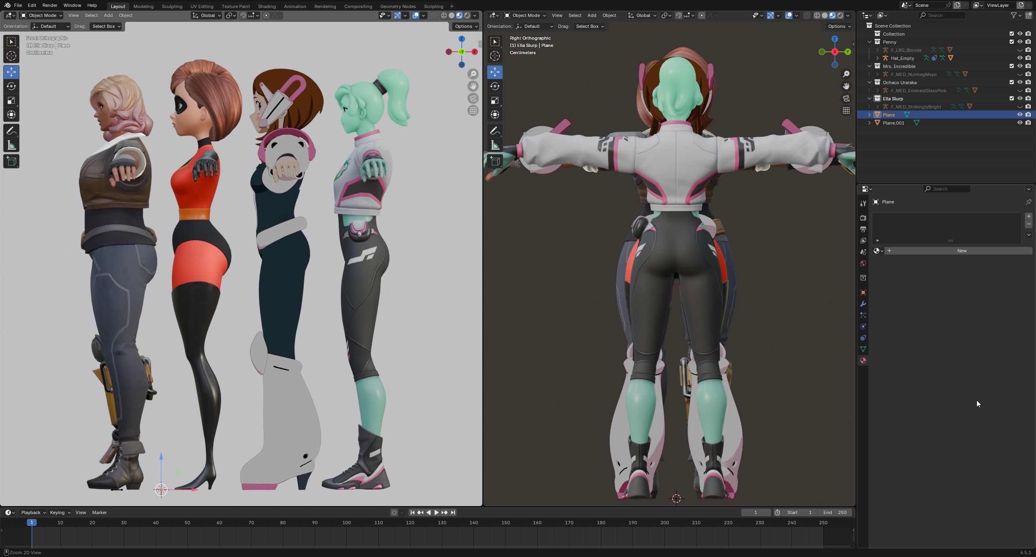Click the New material button
This screenshot has height=557, width=1036.
click(x=962, y=251)
